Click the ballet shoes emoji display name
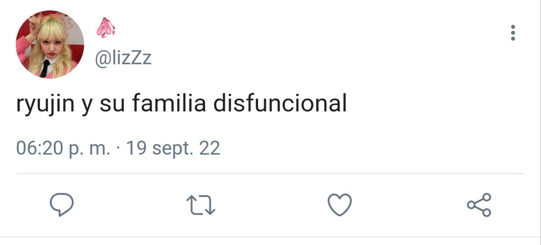Screen dimensions: 541x245 click(105, 29)
